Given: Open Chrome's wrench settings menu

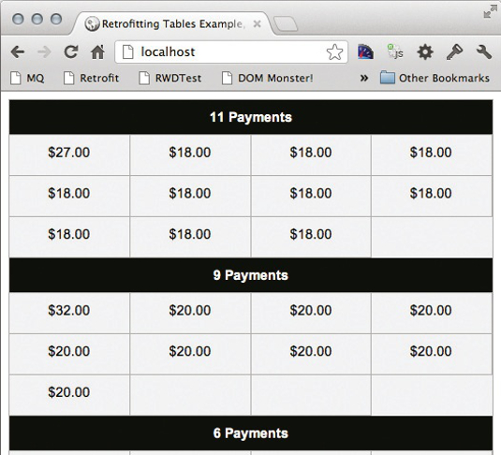Looking at the screenshot, I should pyautogui.click(x=484, y=51).
